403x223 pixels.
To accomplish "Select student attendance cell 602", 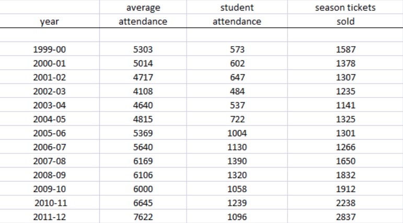I will click(237, 63).
